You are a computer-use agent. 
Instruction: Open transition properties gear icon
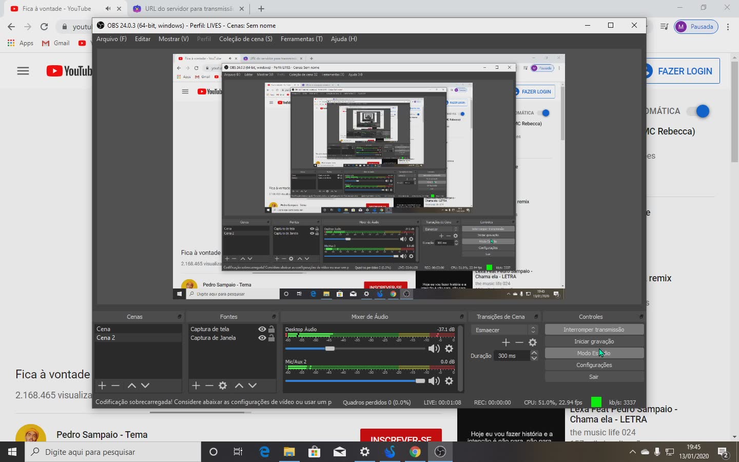click(533, 342)
